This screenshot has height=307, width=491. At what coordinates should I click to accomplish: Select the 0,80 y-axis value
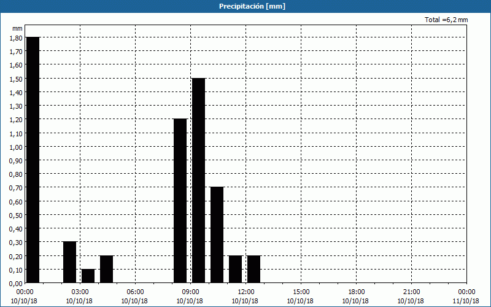[16, 174]
